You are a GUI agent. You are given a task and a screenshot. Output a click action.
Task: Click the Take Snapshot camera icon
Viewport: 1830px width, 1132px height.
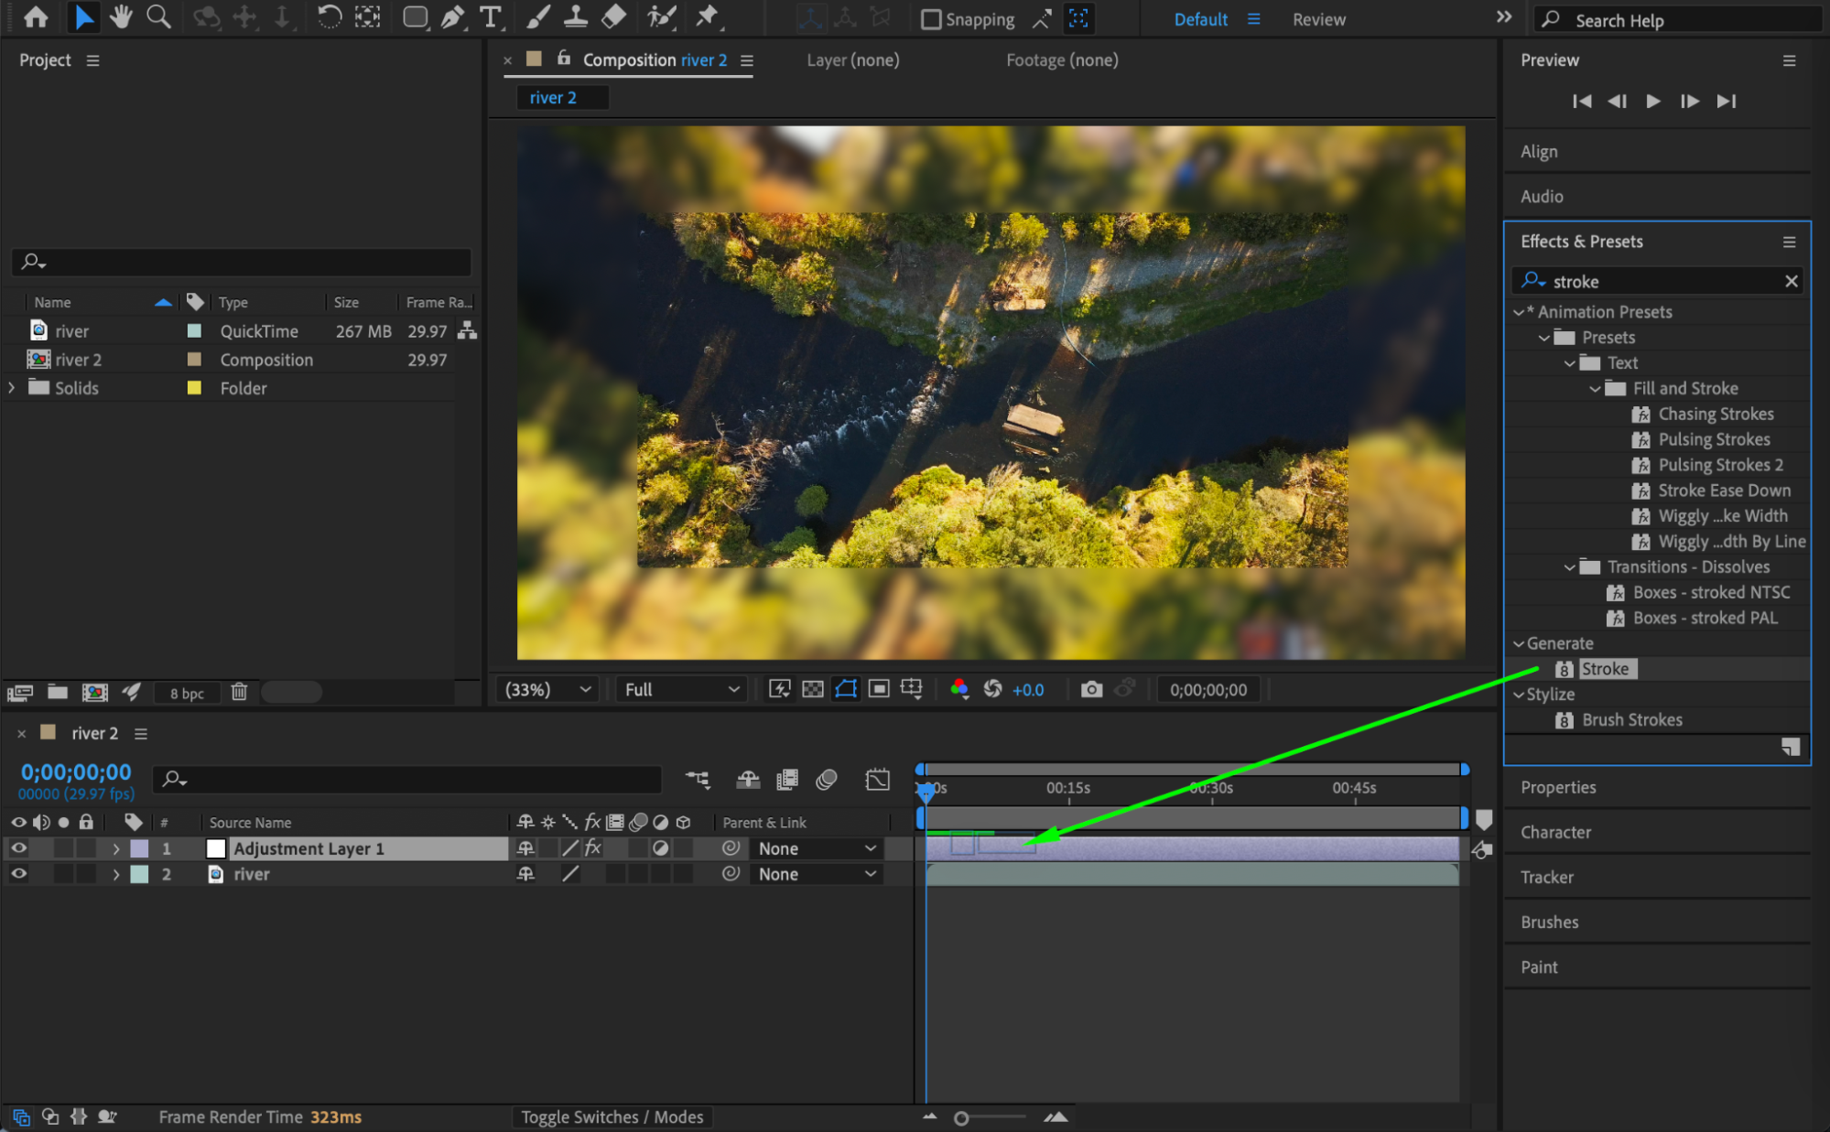pos(1090,689)
